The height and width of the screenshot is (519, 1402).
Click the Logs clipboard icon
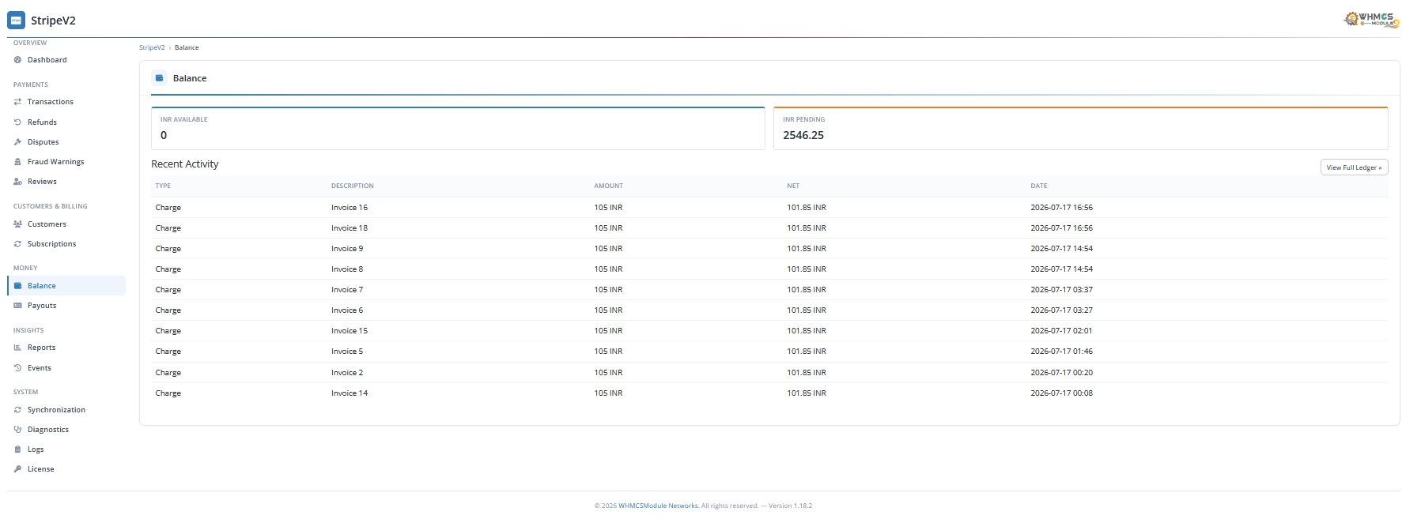click(17, 449)
